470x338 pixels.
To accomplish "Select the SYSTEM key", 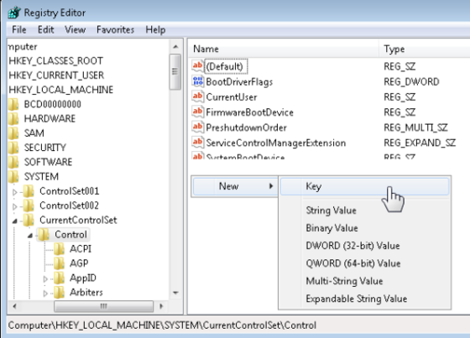I will click(x=41, y=176).
